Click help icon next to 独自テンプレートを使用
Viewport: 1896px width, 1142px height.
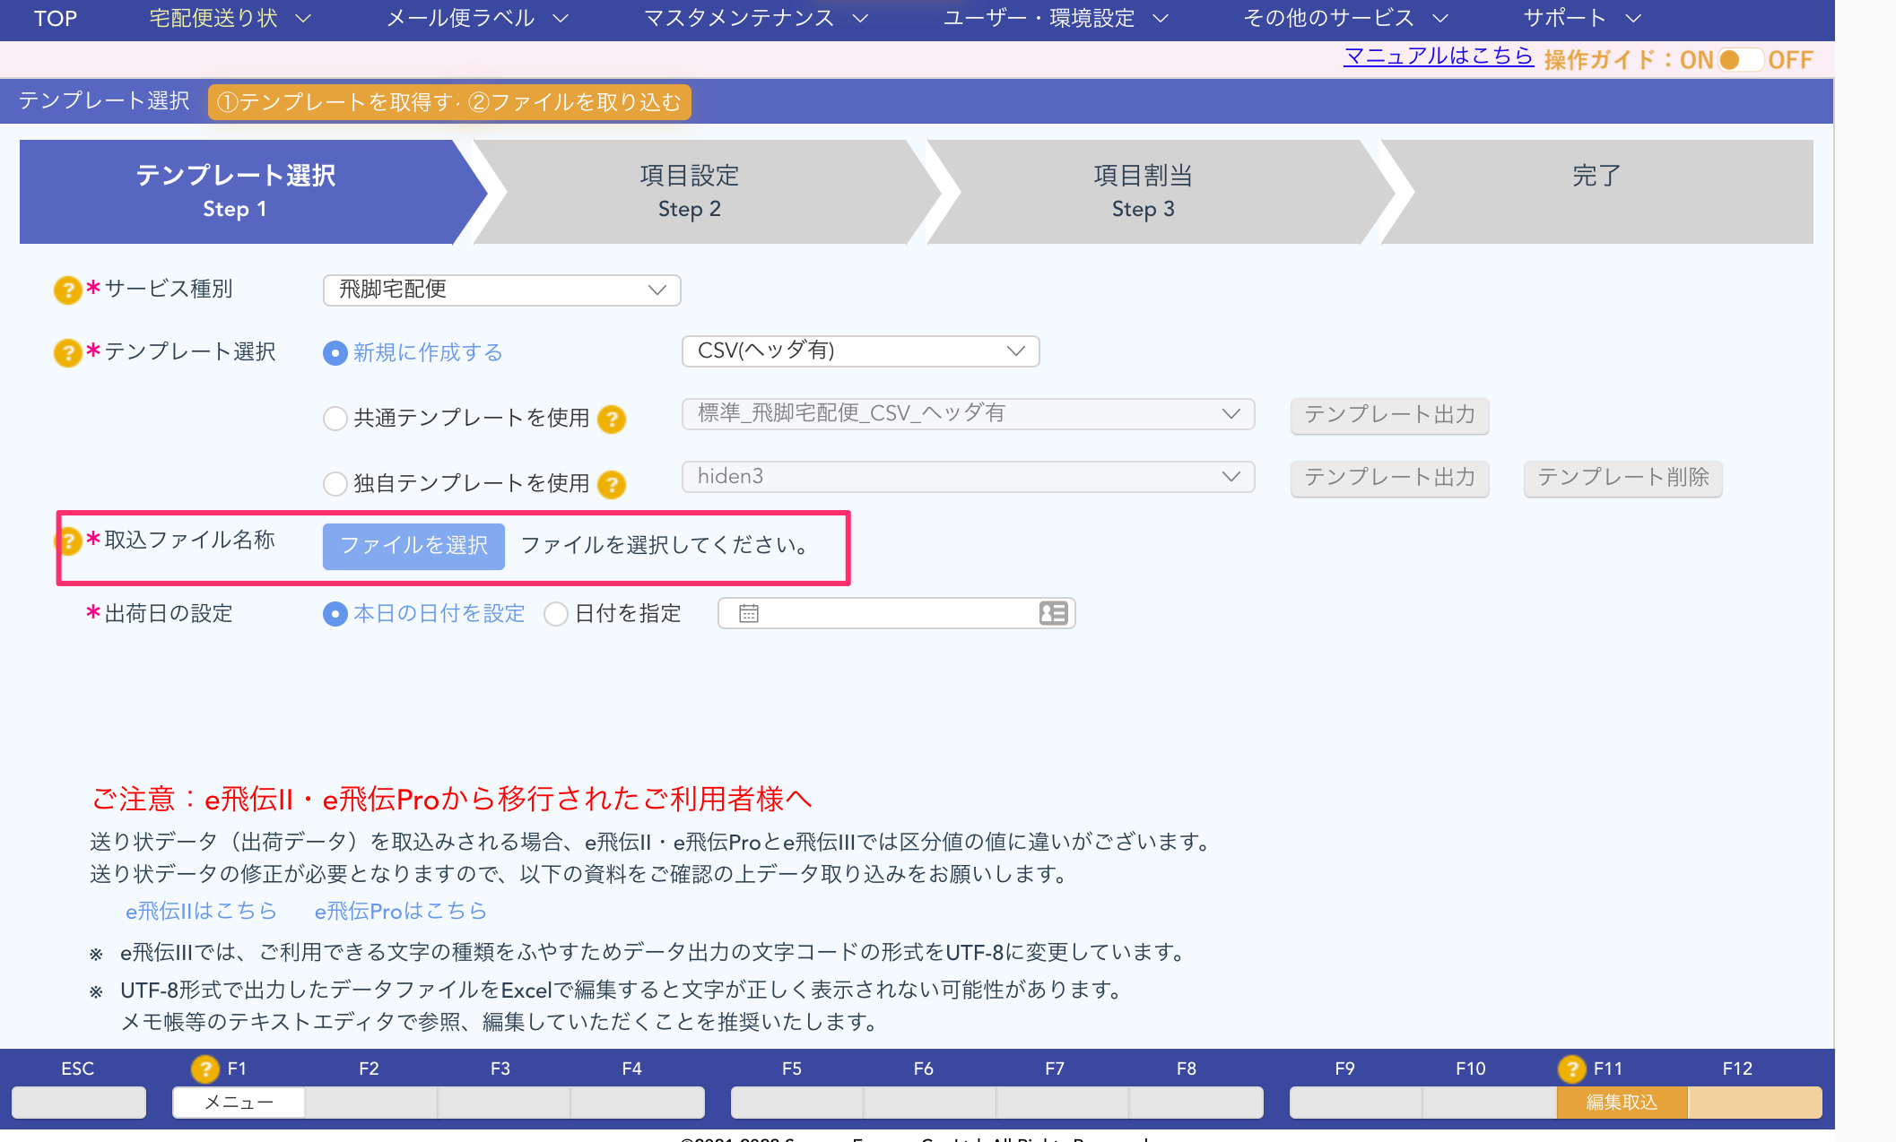point(612,484)
